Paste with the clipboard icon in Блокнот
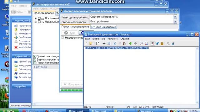 click(124, 44)
